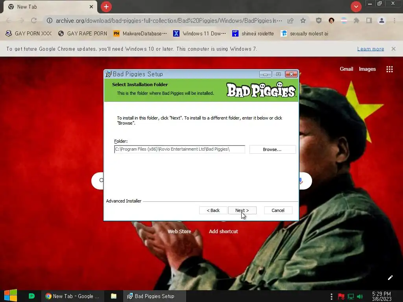403x302 pixels.
Task: Click the voice search microphone icon
Action: [x=301, y=181]
